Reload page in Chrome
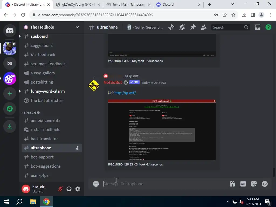This screenshot has height=207, width=276. click(23, 15)
